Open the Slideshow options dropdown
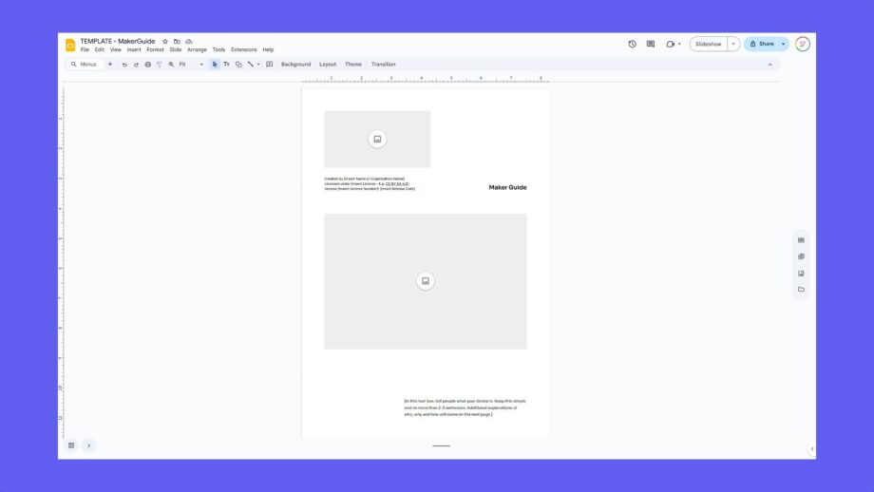Viewport: 874px width, 492px height. point(733,44)
